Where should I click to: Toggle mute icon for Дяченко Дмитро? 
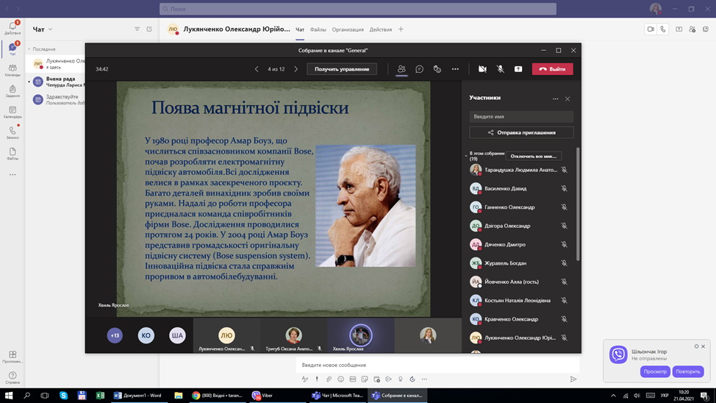(565, 244)
